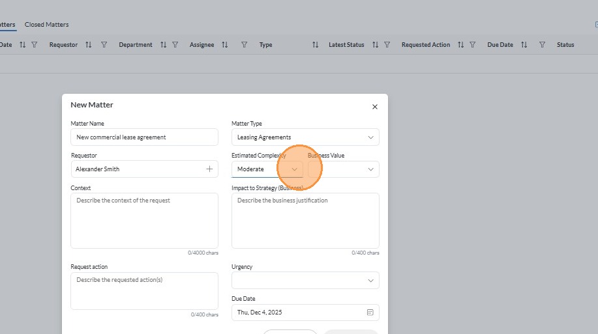The image size is (598, 334).
Task: Sort the Type column
Action: [315, 45]
